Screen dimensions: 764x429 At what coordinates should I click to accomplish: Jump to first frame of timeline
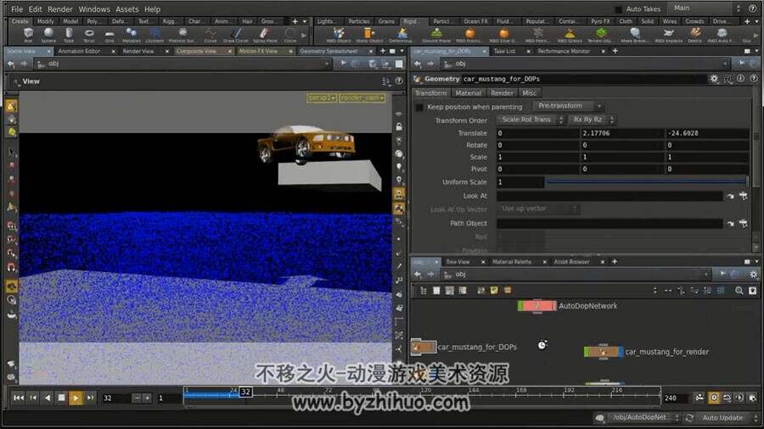(19, 398)
